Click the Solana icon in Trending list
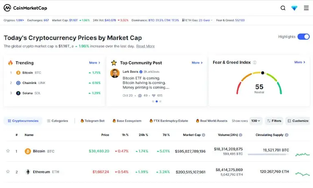The height and width of the screenshot is (188, 313). (18, 93)
